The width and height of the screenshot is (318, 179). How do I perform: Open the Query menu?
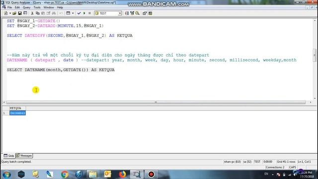pyautogui.click(x=26, y=7)
